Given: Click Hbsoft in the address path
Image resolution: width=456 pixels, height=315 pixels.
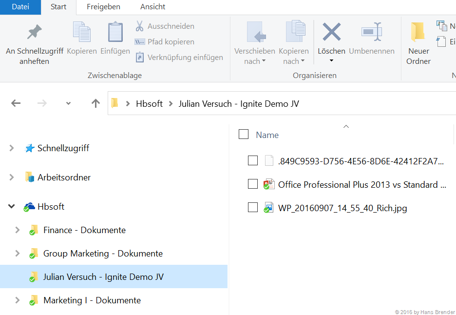Looking at the screenshot, I should [149, 103].
